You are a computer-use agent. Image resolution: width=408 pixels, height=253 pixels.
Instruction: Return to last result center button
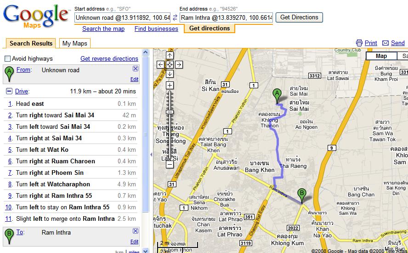(170, 64)
